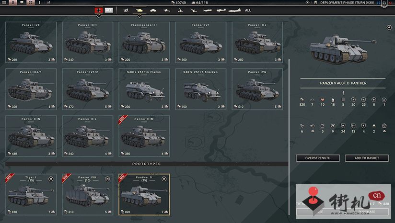The width and height of the screenshot is (395, 223).
Task: Switch to the anti-aircraft class tab
Action: point(194,11)
